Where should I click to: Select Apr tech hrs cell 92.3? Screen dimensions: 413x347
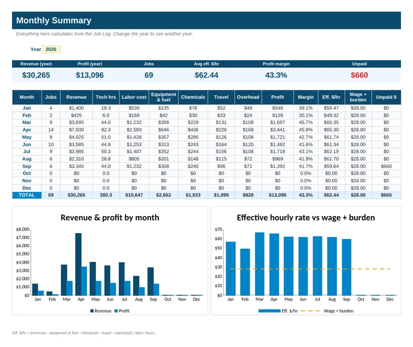pyautogui.click(x=106, y=130)
